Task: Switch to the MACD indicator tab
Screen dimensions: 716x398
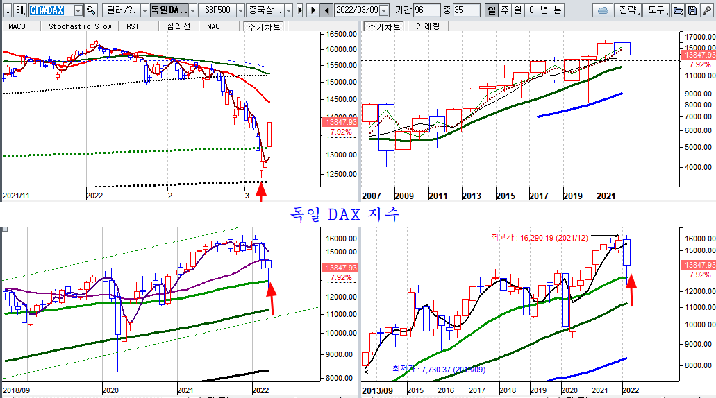Action: pos(19,26)
